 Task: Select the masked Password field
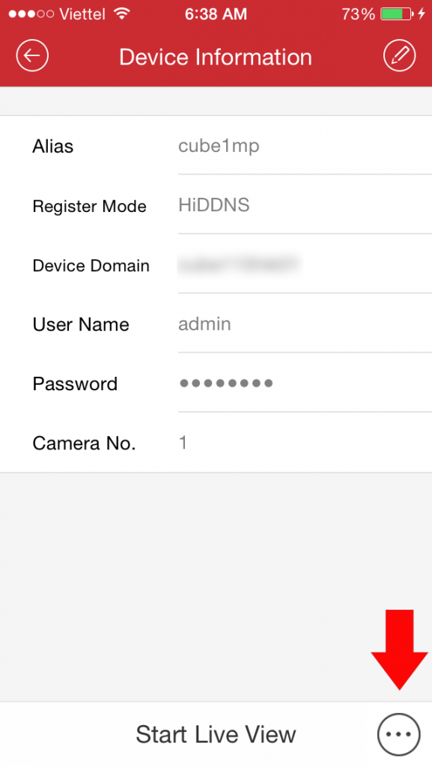305,383
